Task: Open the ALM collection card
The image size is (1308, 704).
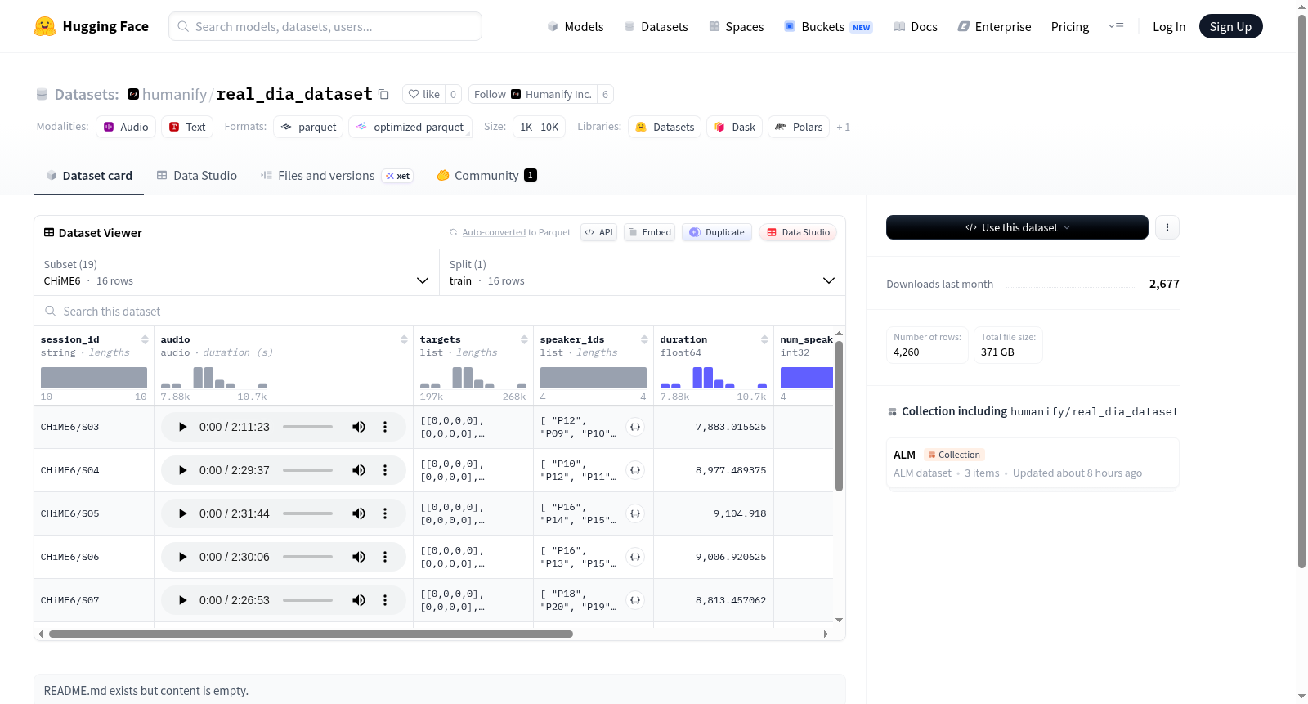Action: coord(1033,463)
